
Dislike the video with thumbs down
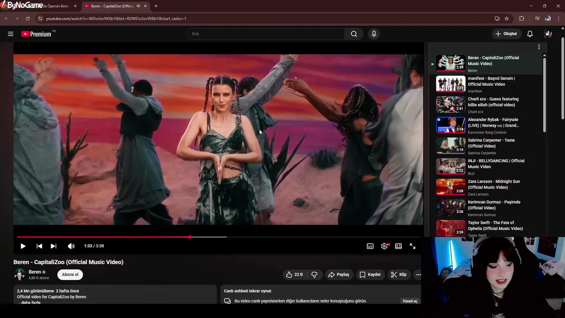(314, 275)
